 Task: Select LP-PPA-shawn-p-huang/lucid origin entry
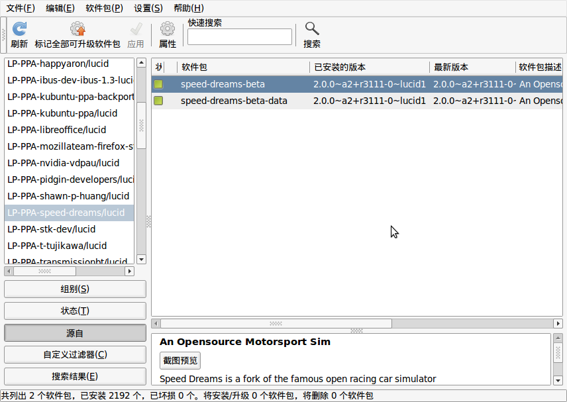[x=68, y=196]
